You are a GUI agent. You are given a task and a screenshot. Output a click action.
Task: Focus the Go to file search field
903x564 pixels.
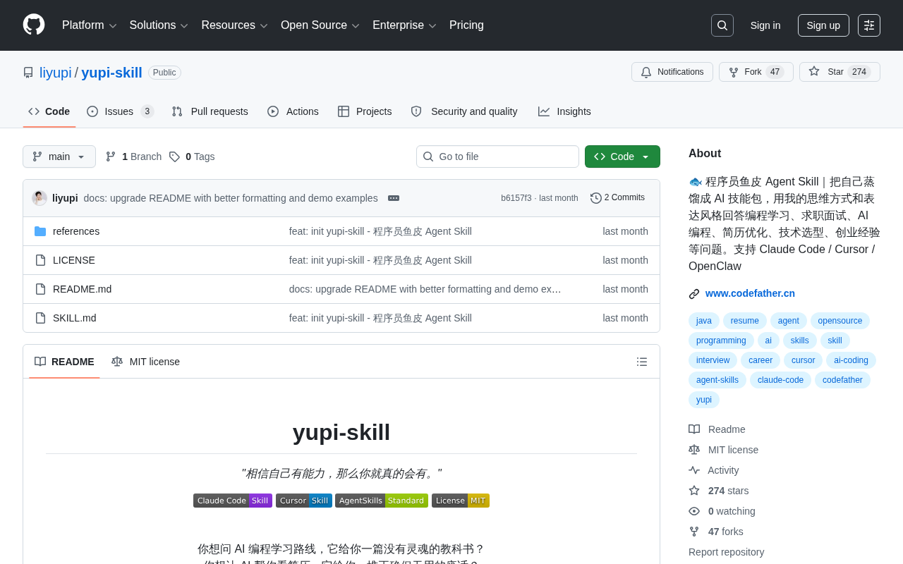pyautogui.click(x=497, y=157)
